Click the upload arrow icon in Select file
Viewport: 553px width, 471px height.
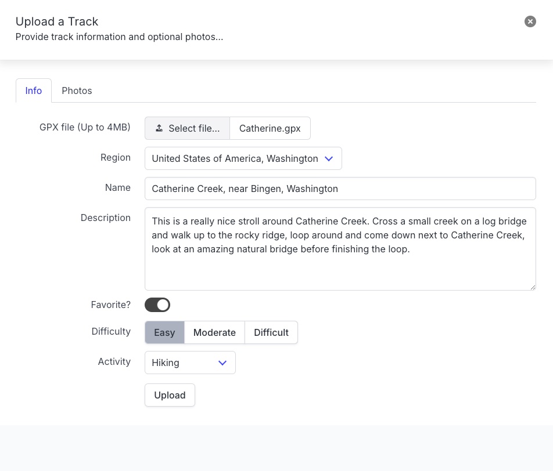click(159, 128)
